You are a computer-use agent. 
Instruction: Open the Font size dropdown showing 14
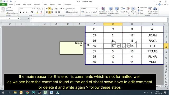37,9
